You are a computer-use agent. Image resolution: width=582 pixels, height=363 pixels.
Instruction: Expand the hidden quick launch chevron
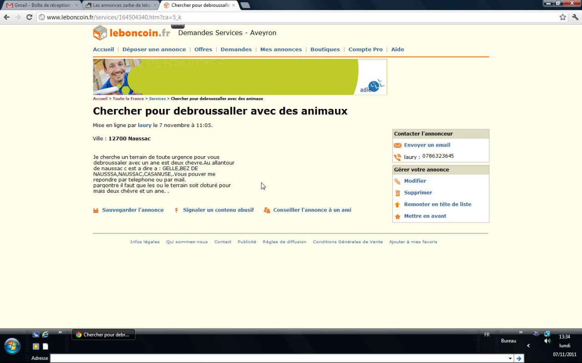coord(60,333)
